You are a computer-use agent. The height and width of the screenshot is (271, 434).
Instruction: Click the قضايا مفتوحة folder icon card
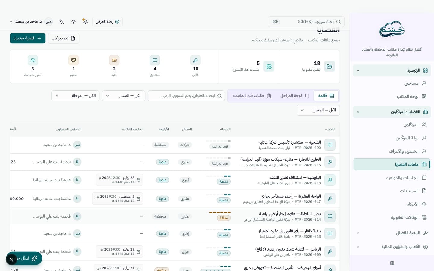pos(329,66)
